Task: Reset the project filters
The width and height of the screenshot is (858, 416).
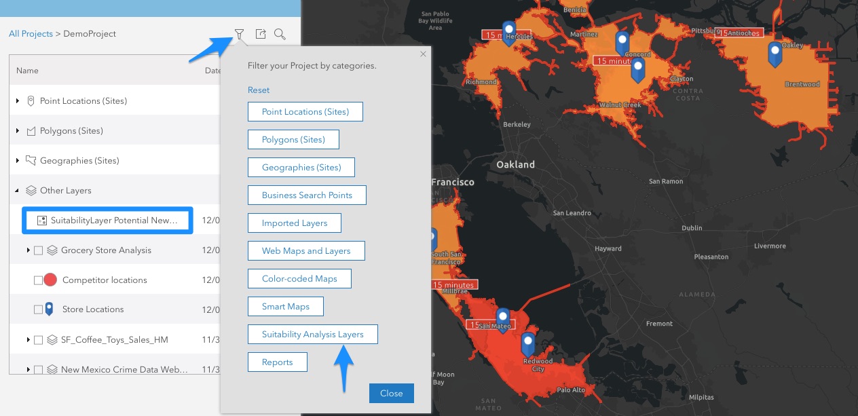Action: 259,90
